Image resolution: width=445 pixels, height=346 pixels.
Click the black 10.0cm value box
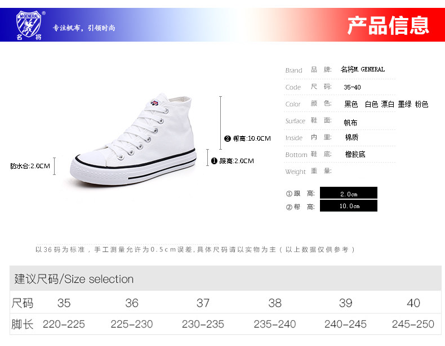click(349, 206)
